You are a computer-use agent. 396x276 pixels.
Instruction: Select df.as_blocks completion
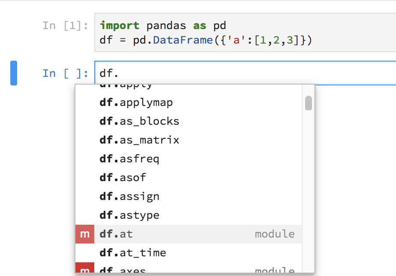pos(189,121)
